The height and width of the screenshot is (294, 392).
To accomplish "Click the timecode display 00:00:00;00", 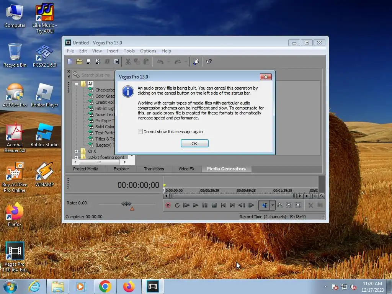I will point(138,185).
